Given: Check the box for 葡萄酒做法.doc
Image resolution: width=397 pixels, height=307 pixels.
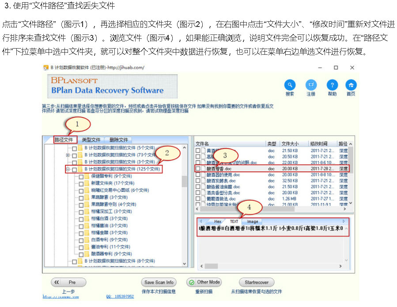Looking at the screenshot, I should click(x=198, y=199).
